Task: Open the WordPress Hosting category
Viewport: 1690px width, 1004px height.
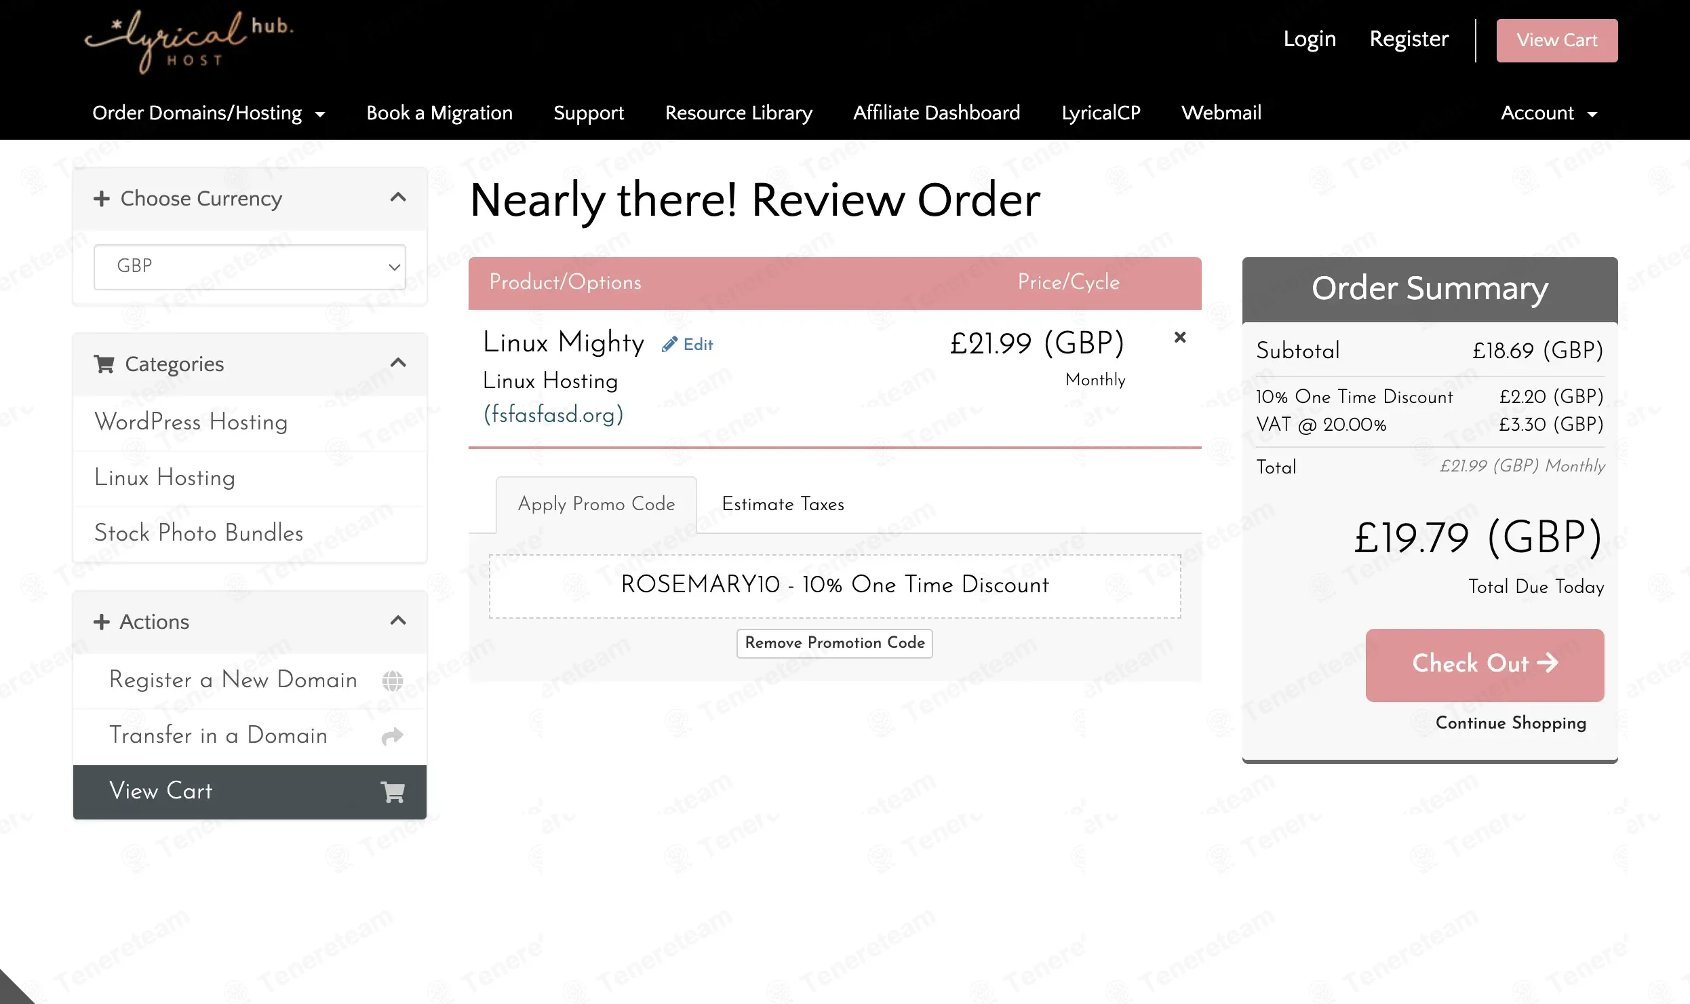Action: (250, 422)
